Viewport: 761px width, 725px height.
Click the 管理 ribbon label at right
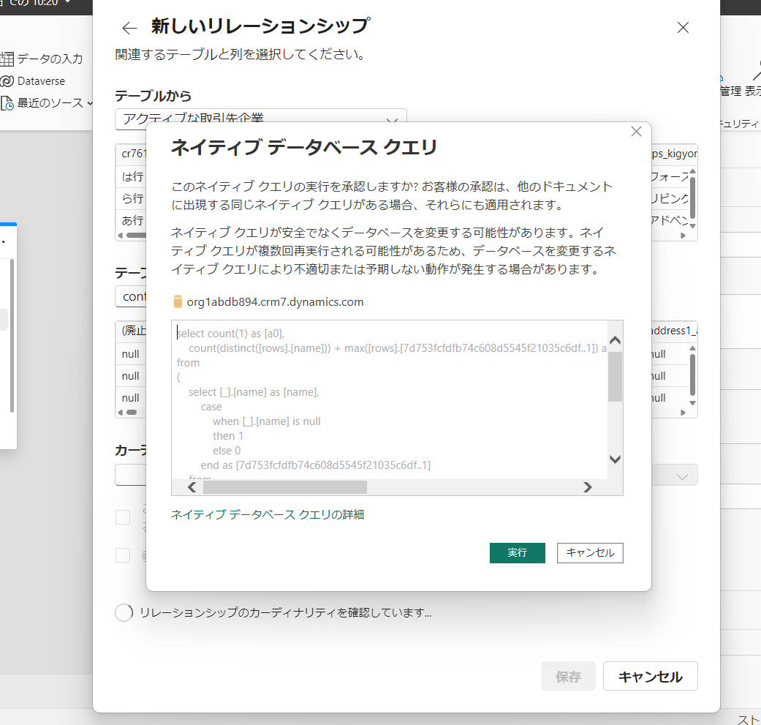[730, 91]
